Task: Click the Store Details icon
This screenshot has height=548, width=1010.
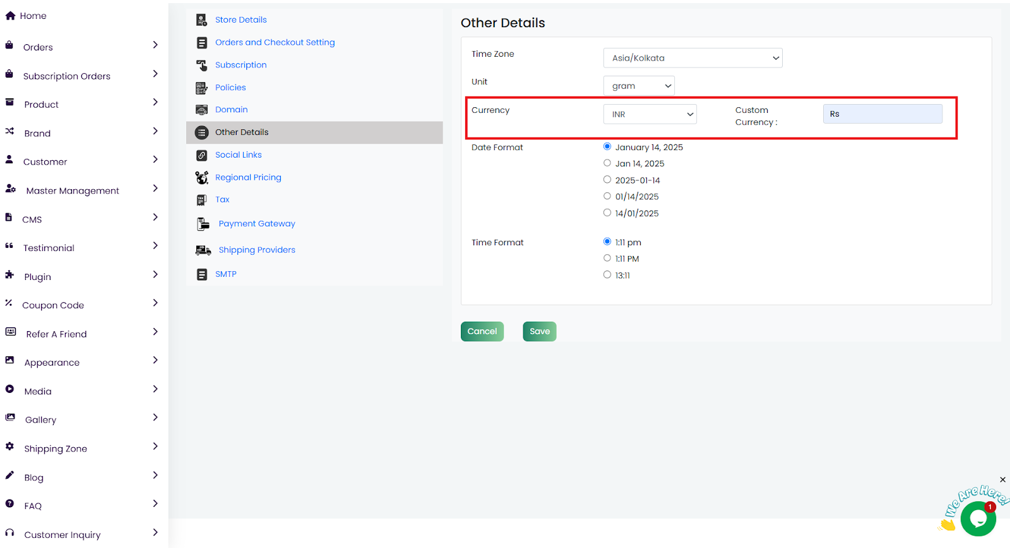Action: tap(201, 20)
